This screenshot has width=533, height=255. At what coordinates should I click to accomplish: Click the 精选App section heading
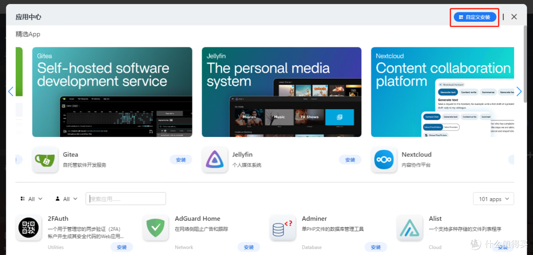(28, 35)
